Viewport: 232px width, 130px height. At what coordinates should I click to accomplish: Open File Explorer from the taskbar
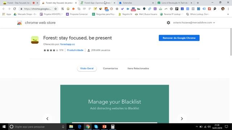click(71, 127)
